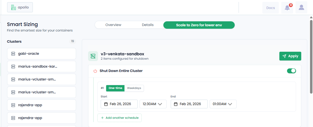Image resolution: width=313 pixels, height=127 pixels.
Task: Open the notifications bell icon
Action: (287, 8)
